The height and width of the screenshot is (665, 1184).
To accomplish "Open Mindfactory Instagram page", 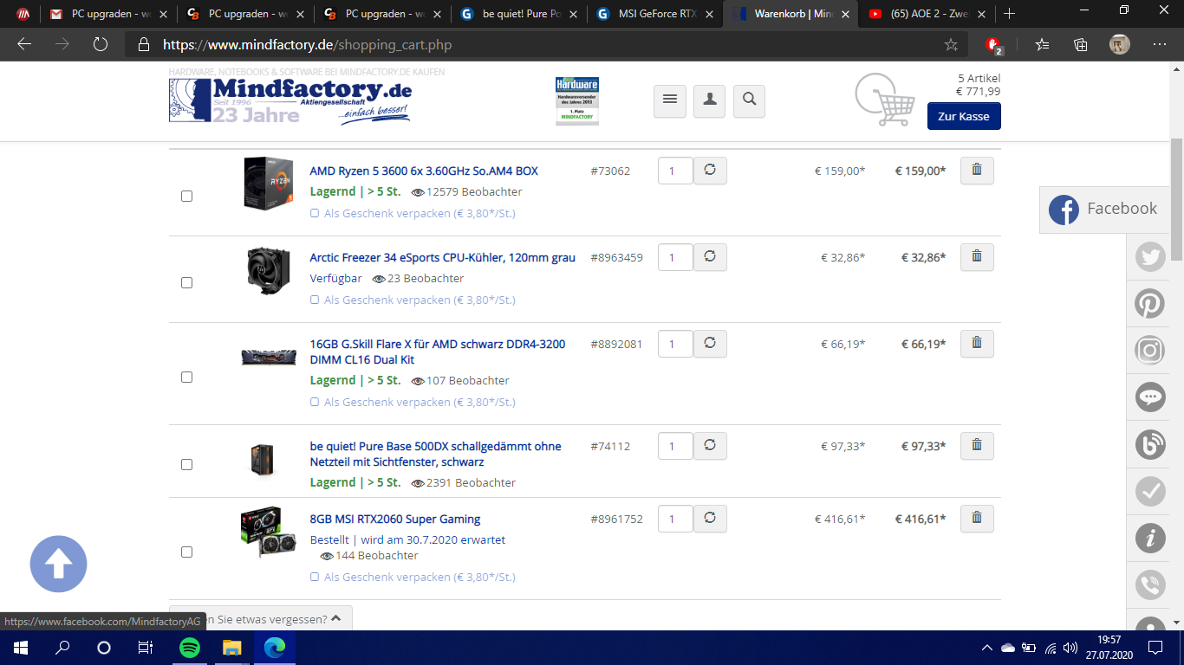I will tap(1150, 351).
